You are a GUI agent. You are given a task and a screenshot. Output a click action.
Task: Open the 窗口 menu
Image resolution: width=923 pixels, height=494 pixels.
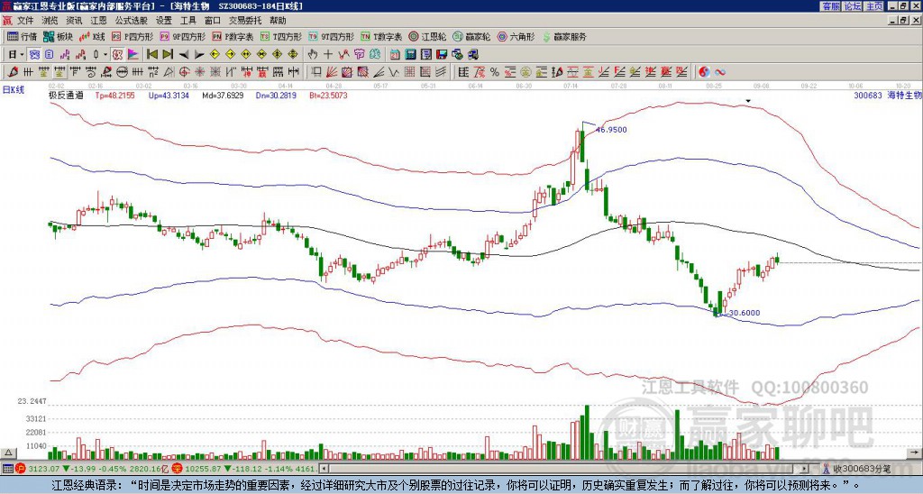[213, 21]
